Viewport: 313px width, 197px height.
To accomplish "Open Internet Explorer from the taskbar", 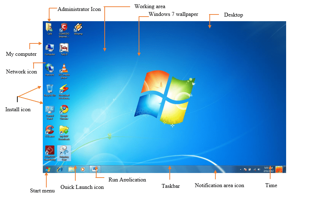I will tap(60, 169).
